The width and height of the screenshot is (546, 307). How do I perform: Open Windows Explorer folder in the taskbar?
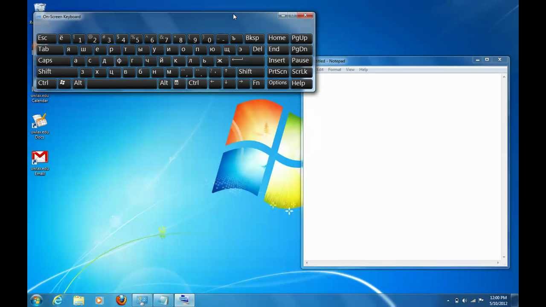79,300
